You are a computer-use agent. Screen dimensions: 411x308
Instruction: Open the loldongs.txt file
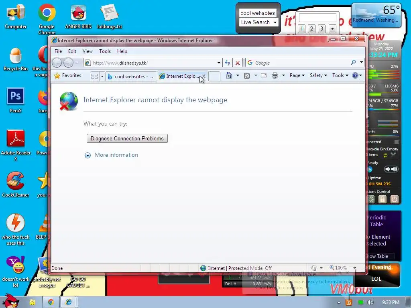[110, 17]
